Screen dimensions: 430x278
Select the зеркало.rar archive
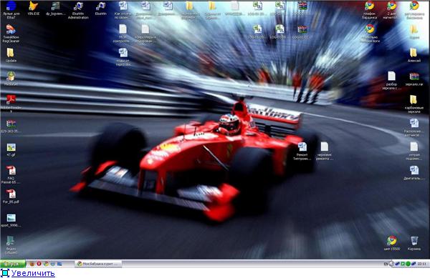pyautogui.click(x=414, y=79)
